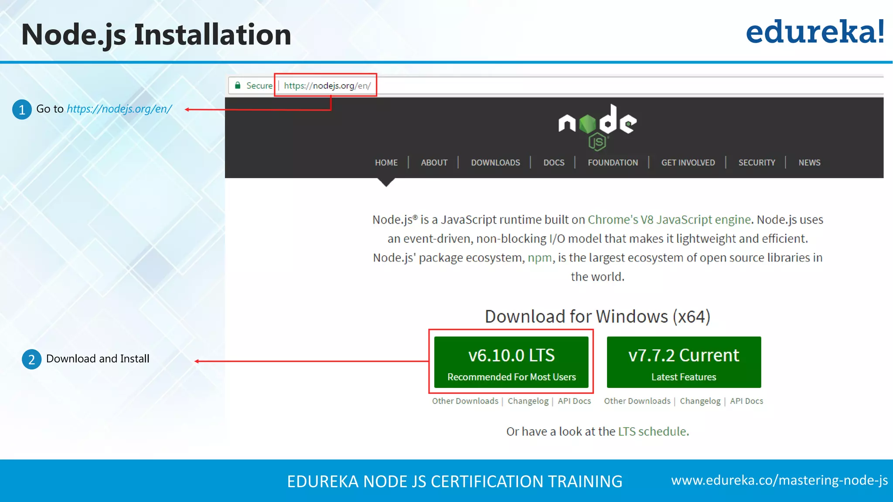This screenshot has width=893, height=502.
Task: Open Changelog under v7.7.2 Current
Action: 700,401
